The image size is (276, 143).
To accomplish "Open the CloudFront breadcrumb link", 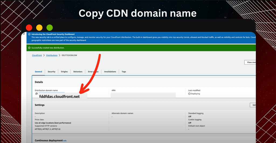I will 37,55.
